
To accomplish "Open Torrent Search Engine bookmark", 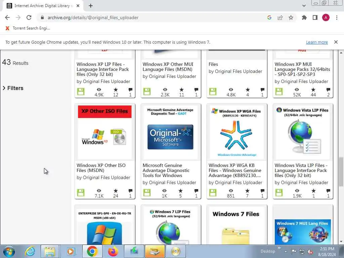I will [28, 28].
